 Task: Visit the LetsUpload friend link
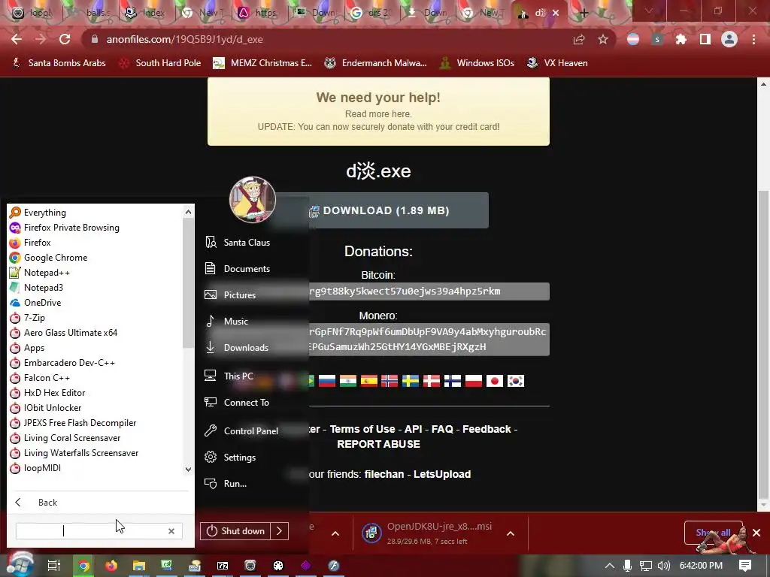442,475
